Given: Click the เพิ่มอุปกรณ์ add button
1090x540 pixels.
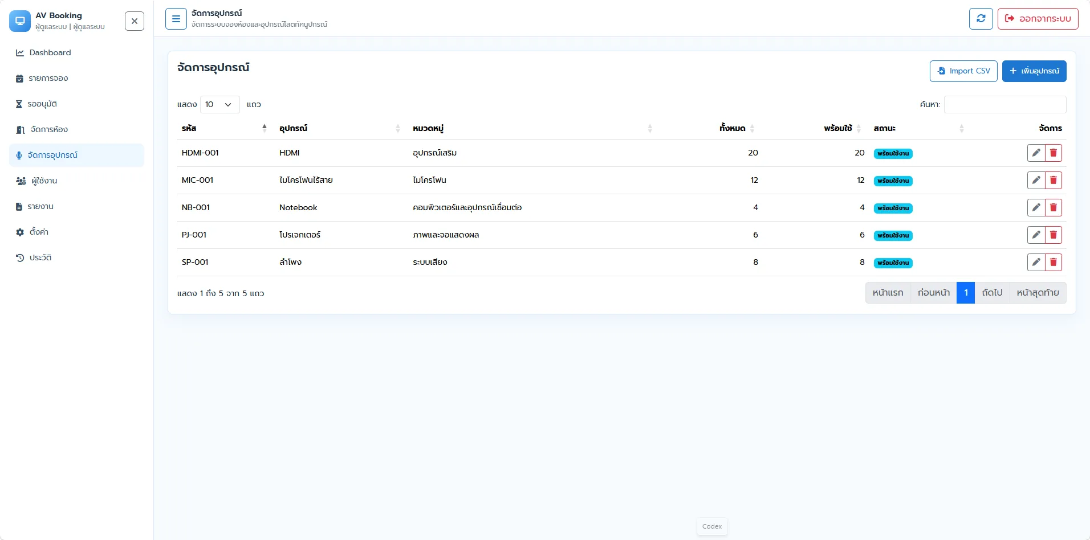Looking at the screenshot, I should tap(1034, 71).
